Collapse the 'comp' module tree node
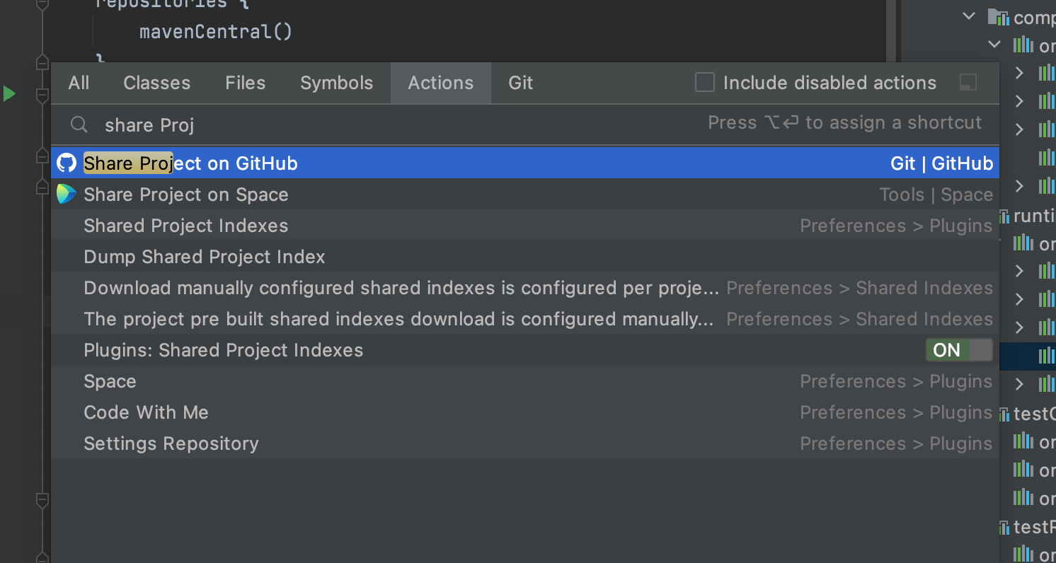 point(970,16)
